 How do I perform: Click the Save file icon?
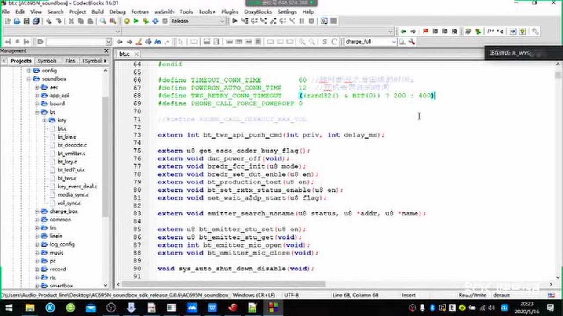tap(26, 21)
